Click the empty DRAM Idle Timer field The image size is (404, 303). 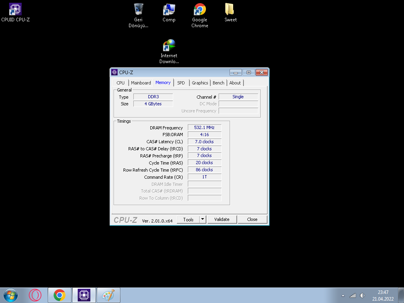[x=205, y=184]
